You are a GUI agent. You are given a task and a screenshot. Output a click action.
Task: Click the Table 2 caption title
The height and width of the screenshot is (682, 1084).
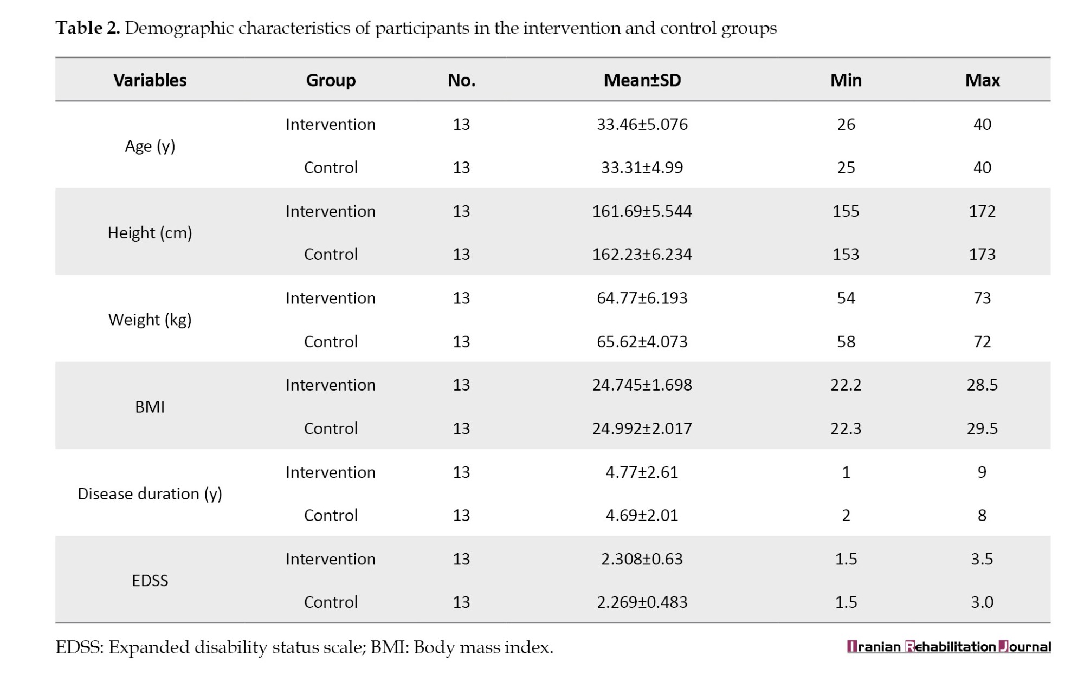click(416, 28)
